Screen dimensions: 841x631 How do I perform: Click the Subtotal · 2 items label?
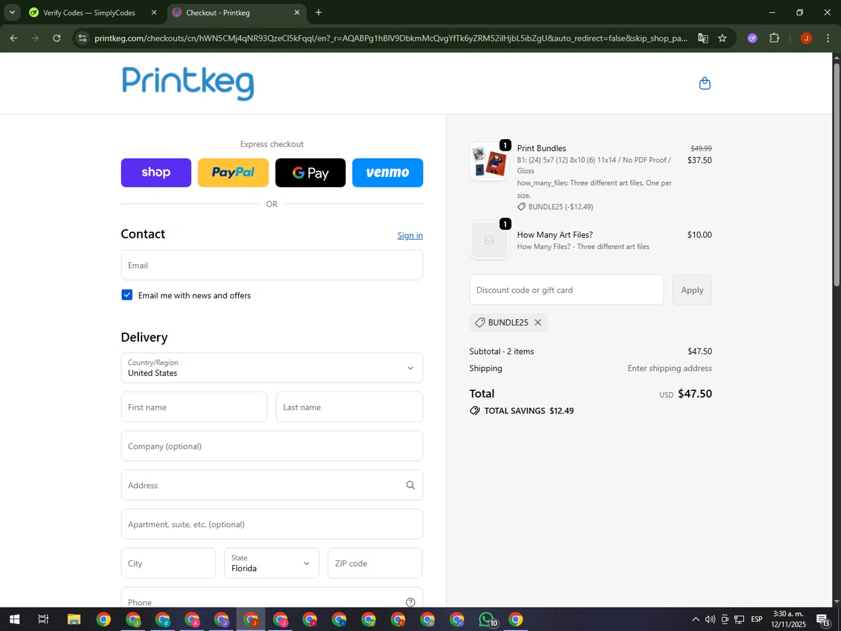click(x=501, y=352)
